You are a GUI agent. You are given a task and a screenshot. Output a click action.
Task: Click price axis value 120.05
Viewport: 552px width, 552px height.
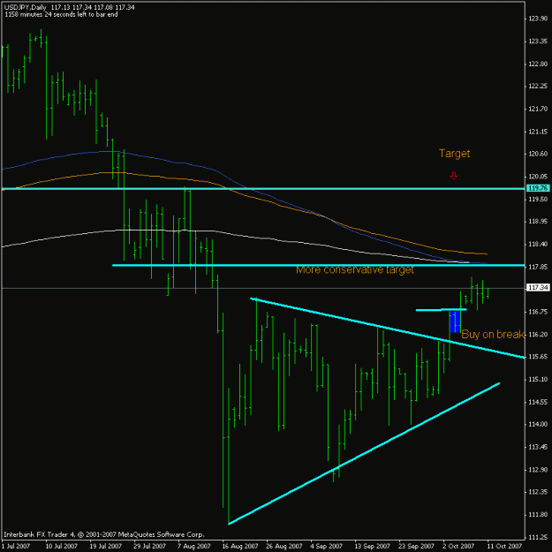538,177
